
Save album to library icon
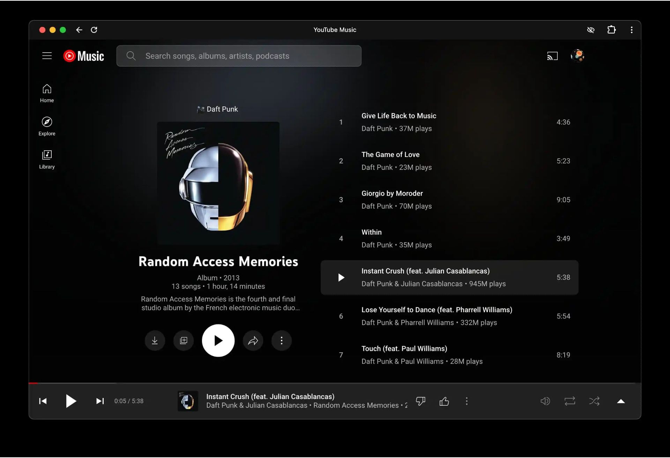(184, 340)
